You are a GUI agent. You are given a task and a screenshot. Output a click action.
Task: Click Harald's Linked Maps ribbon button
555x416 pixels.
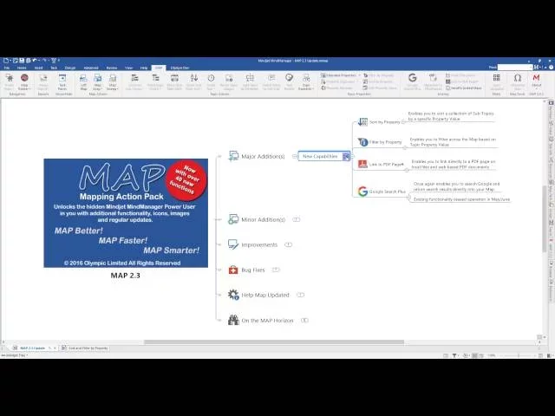[x=464, y=88]
